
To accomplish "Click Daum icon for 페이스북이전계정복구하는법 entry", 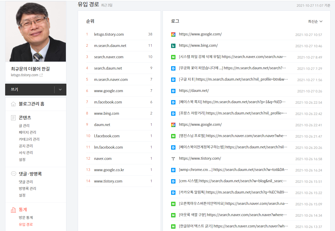I will [x=173, y=147].
